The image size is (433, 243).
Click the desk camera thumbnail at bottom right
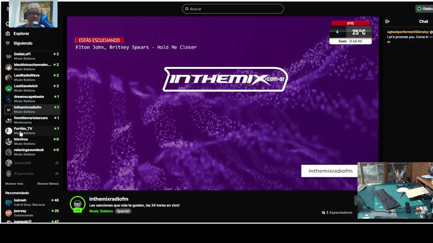point(395,190)
